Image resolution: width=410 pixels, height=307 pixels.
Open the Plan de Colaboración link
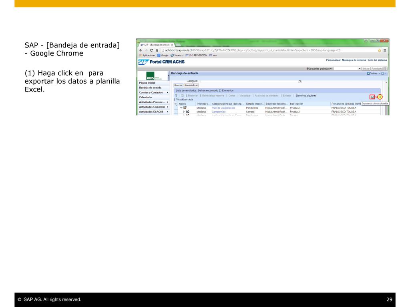(223, 108)
